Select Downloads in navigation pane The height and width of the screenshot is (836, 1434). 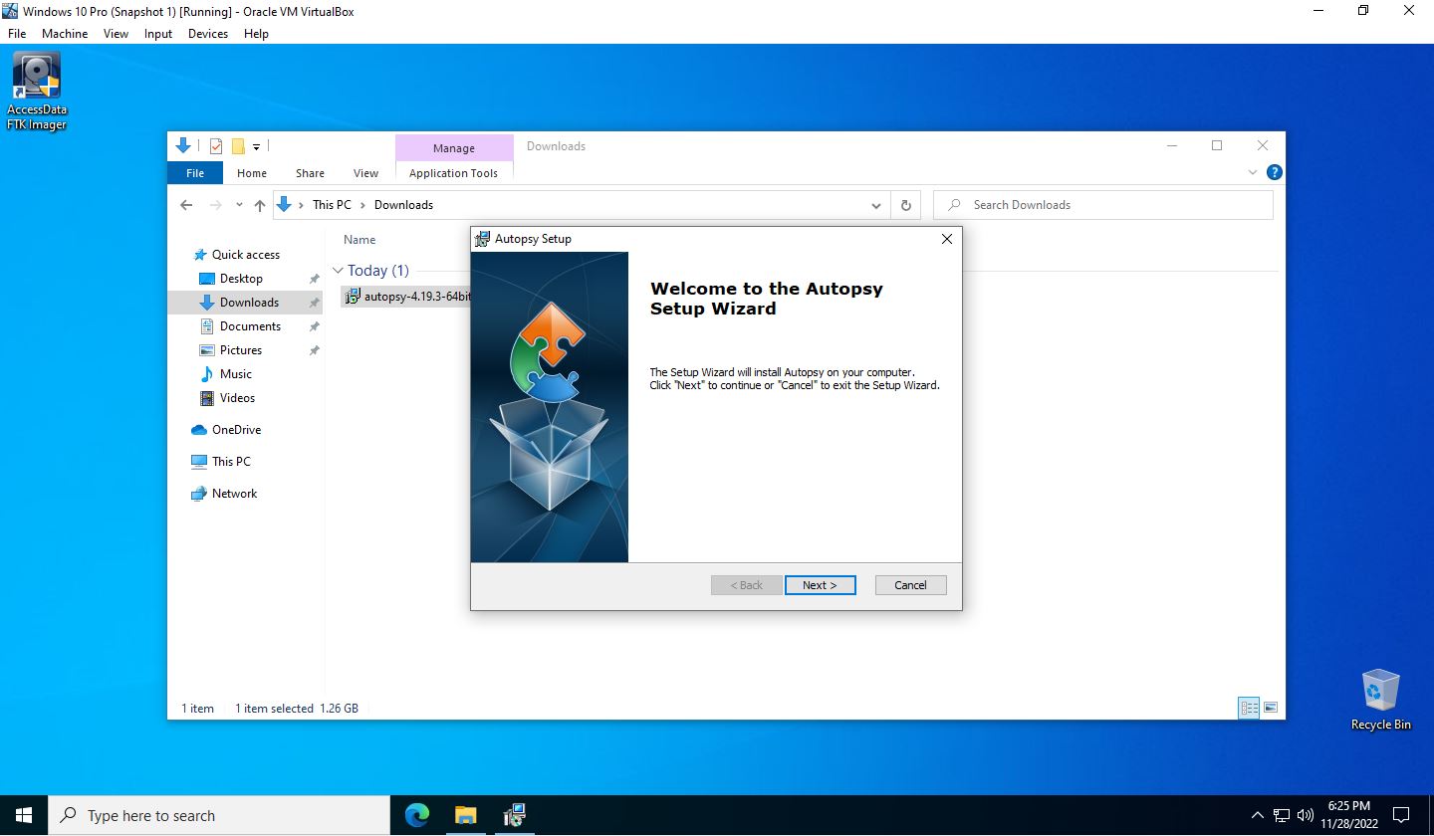245,303
